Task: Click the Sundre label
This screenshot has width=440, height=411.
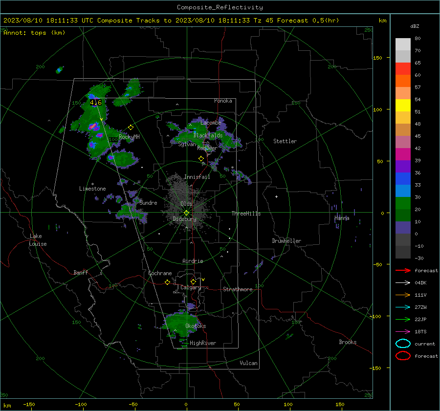Action: coord(148,203)
